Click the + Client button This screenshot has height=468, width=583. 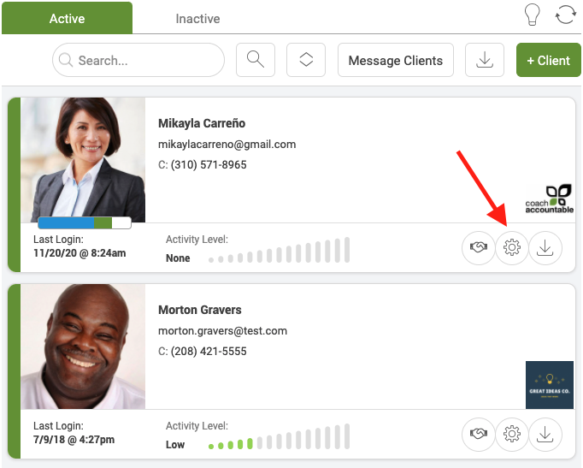549,60
